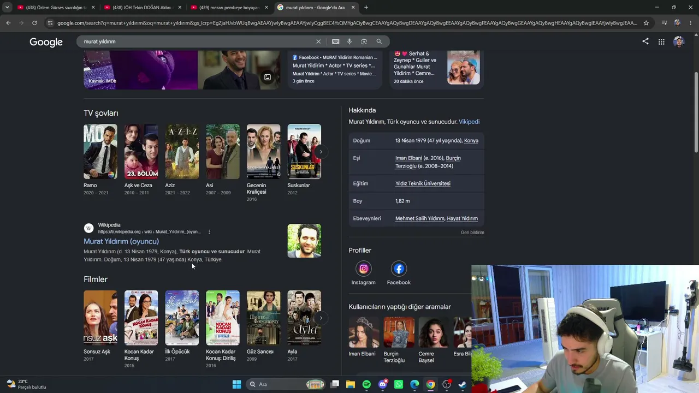The width and height of the screenshot is (699, 393).
Task: Focus the Google search input field
Action: coord(197,41)
